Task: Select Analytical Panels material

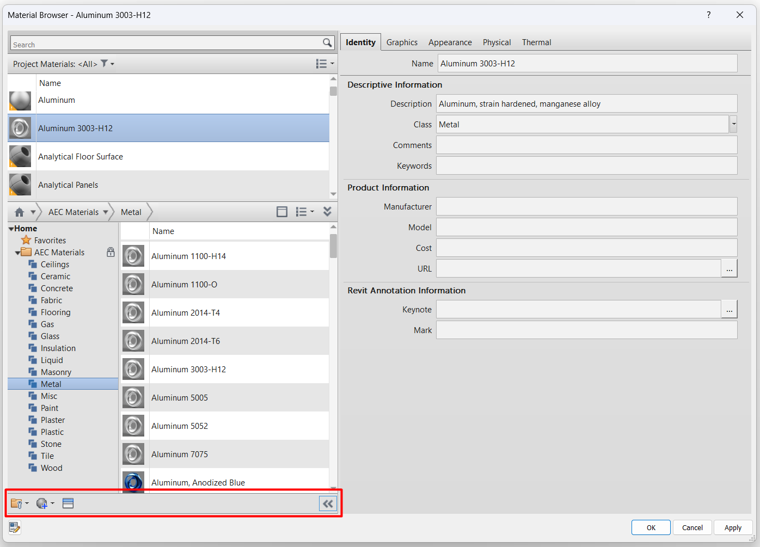Action: click(x=169, y=185)
